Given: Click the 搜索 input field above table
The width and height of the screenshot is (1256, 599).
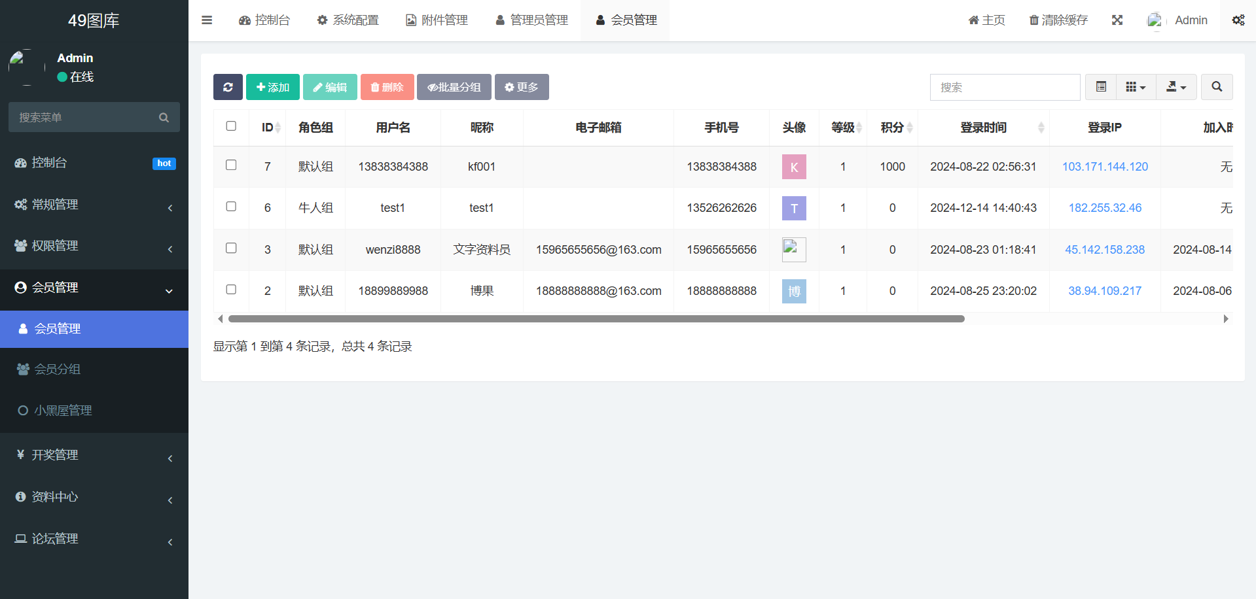Looking at the screenshot, I should [1005, 87].
